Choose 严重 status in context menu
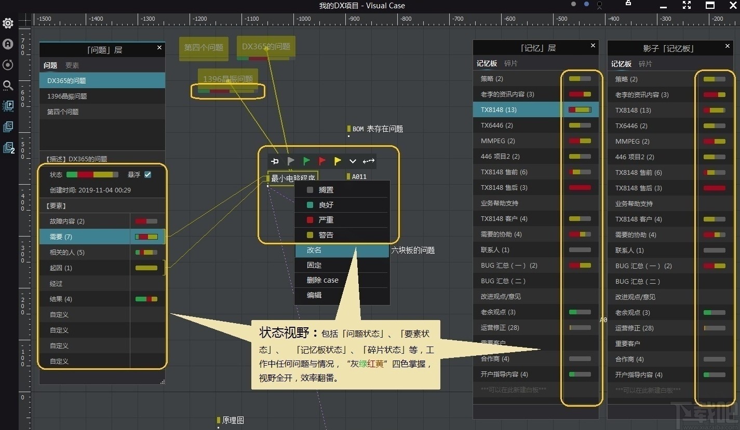The image size is (740, 430). click(x=342, y=220)
